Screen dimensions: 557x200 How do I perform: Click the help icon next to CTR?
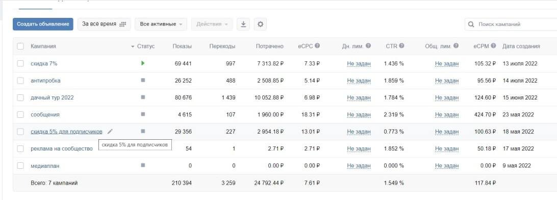click(401, 46)
